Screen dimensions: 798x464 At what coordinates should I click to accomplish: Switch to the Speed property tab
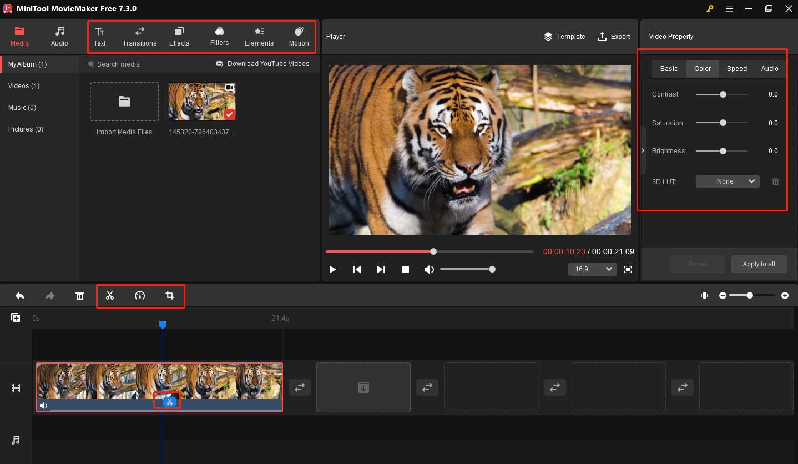click(737, 69)
